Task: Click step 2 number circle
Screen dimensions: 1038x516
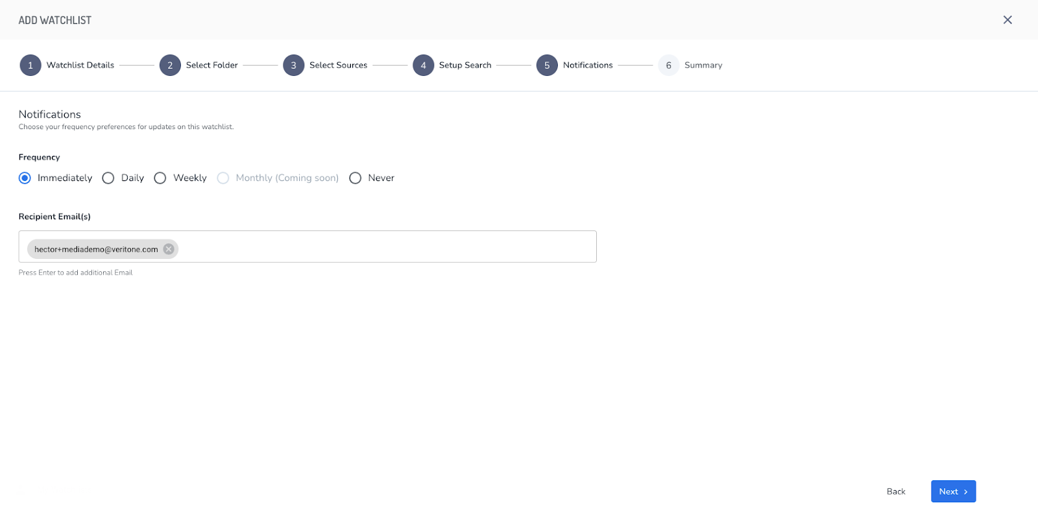Action: (170, 65)
